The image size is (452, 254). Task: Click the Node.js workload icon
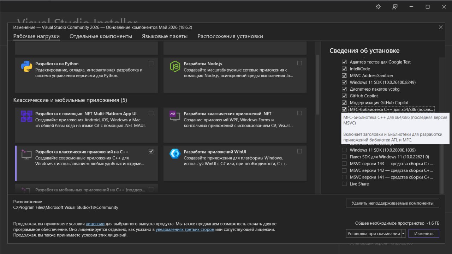coord(175,66)
